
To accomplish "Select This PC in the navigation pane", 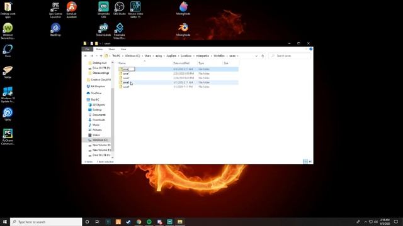I will (x=93, y=100).
